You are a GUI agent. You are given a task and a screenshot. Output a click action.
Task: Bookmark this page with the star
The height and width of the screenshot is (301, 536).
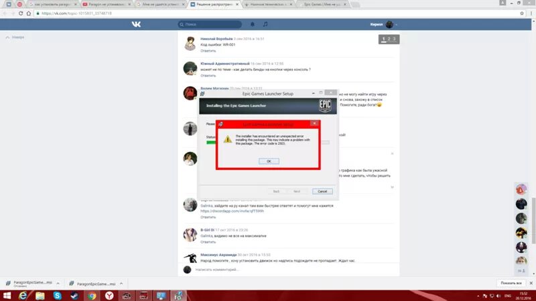pos(522,13)
